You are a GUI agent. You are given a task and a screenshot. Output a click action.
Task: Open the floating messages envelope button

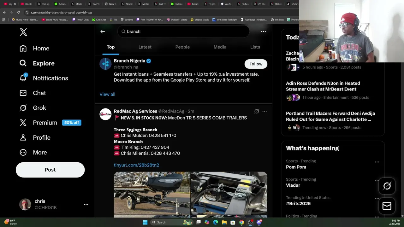pos(387,206)
